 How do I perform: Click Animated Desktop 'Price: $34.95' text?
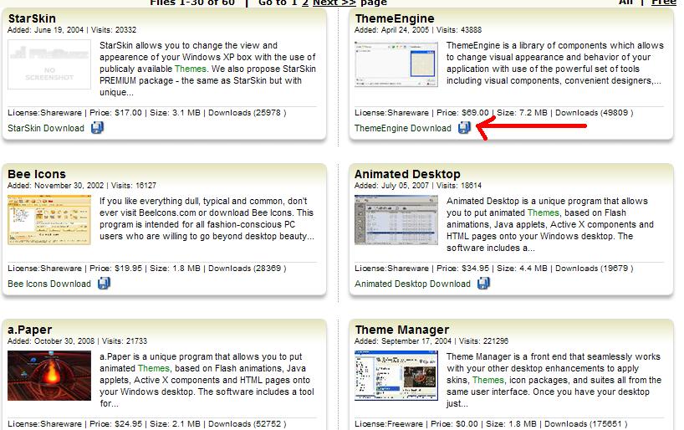click(463, 268)
